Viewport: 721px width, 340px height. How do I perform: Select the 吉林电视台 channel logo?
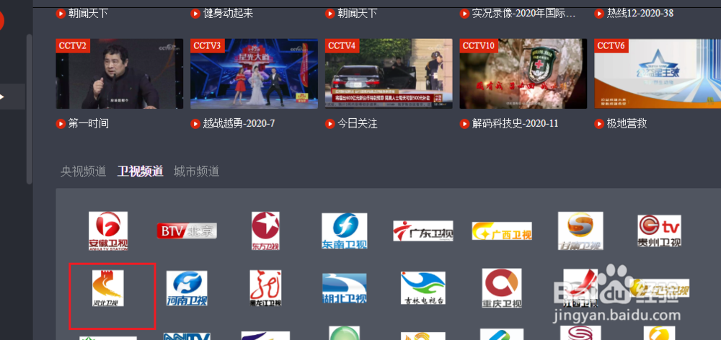423,288
